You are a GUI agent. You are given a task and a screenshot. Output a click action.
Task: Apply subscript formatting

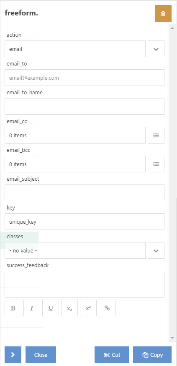tap(69, 308)
